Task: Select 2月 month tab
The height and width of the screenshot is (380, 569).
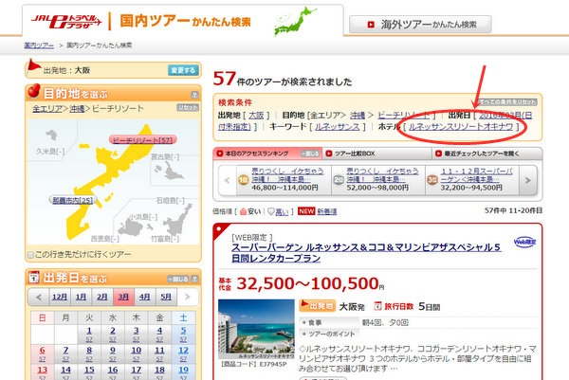Action: coord(102,297)
